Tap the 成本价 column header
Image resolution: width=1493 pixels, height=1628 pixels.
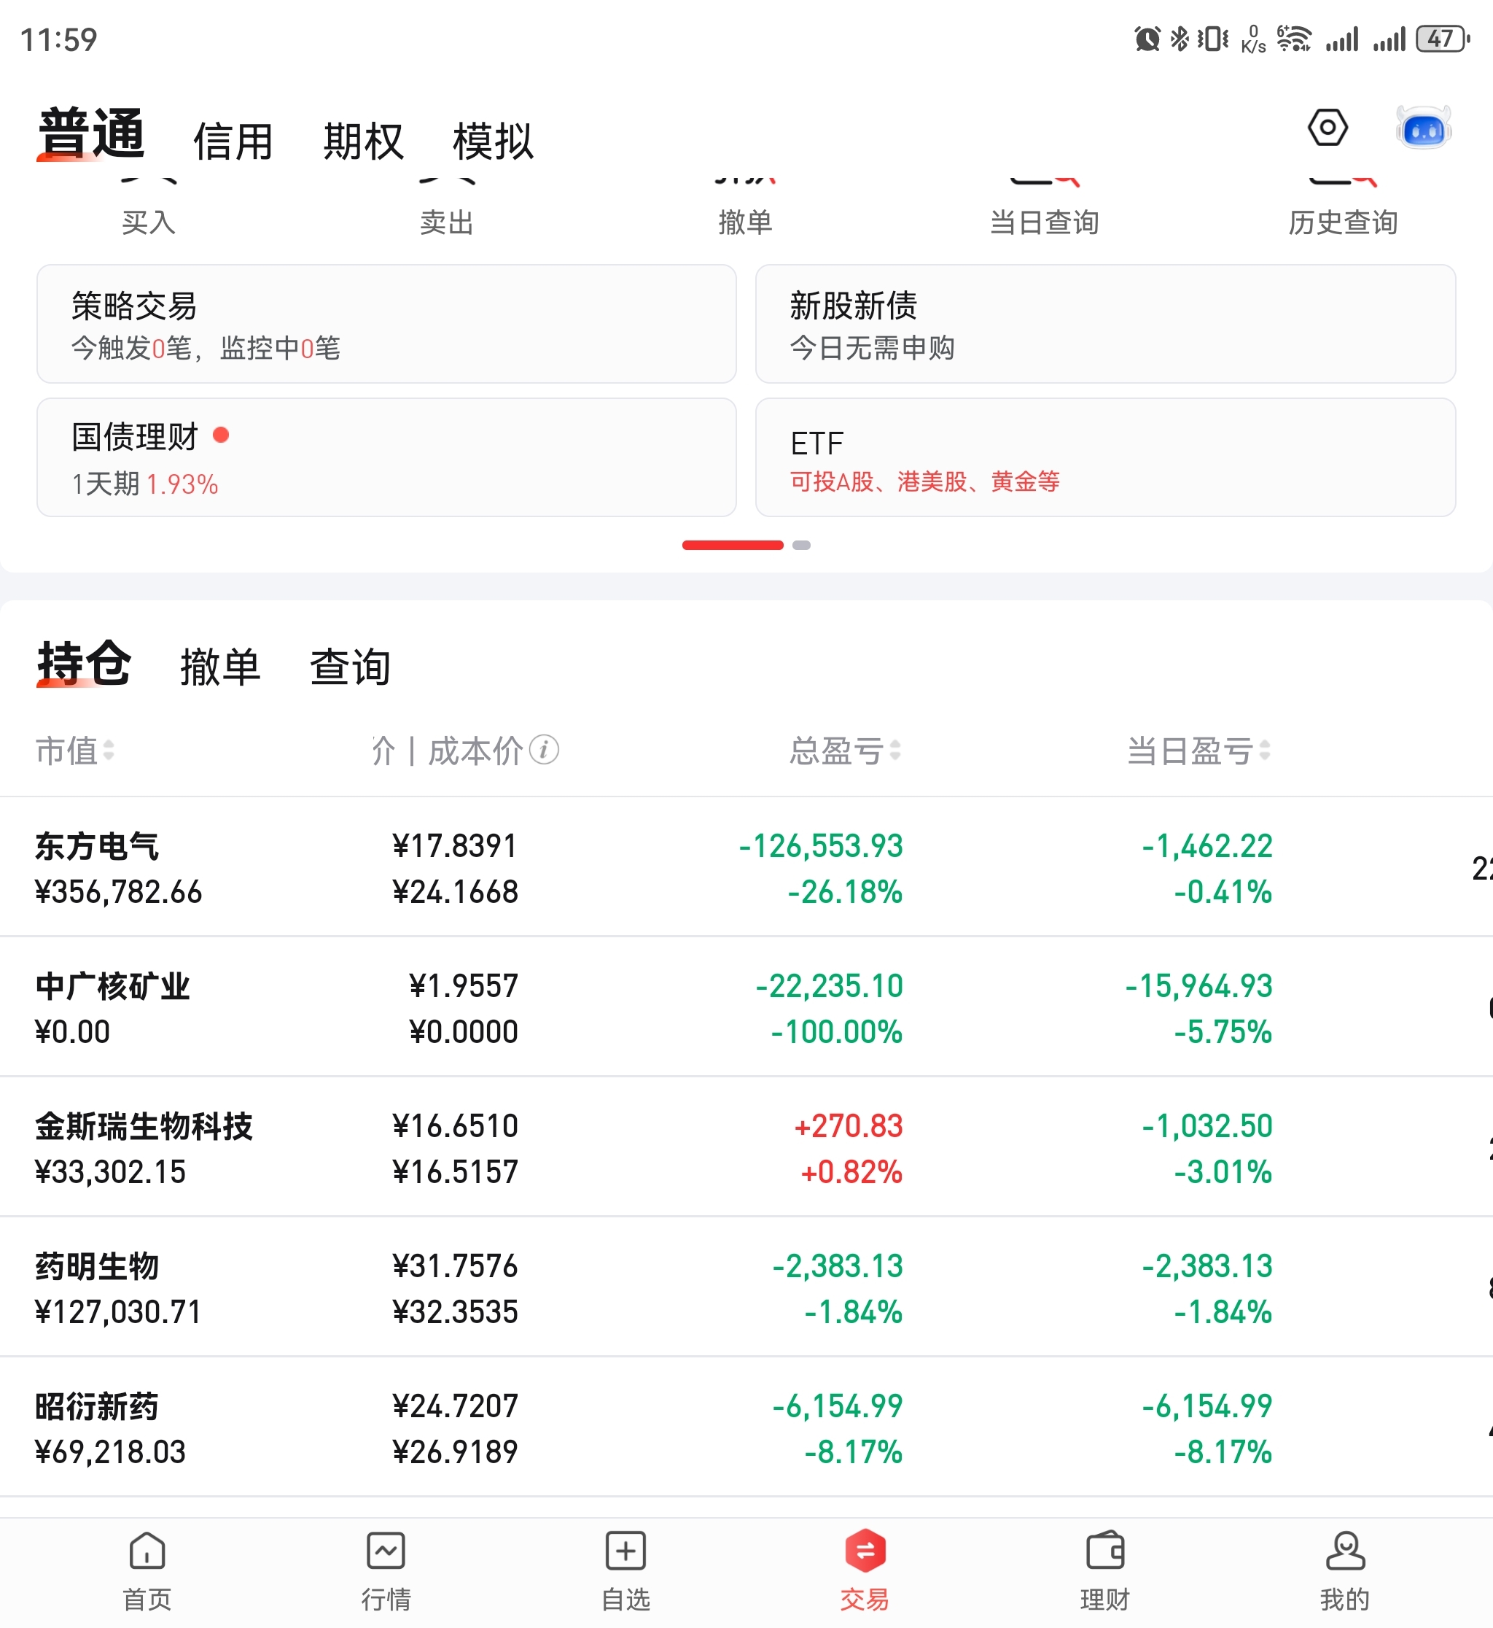(x=475, y=751)
